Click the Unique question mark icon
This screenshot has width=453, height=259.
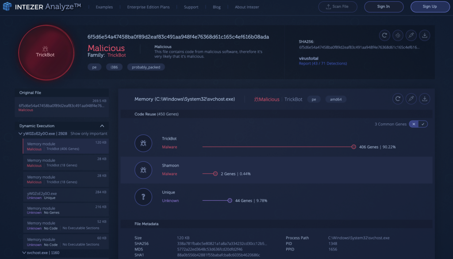tap(143, 197)
